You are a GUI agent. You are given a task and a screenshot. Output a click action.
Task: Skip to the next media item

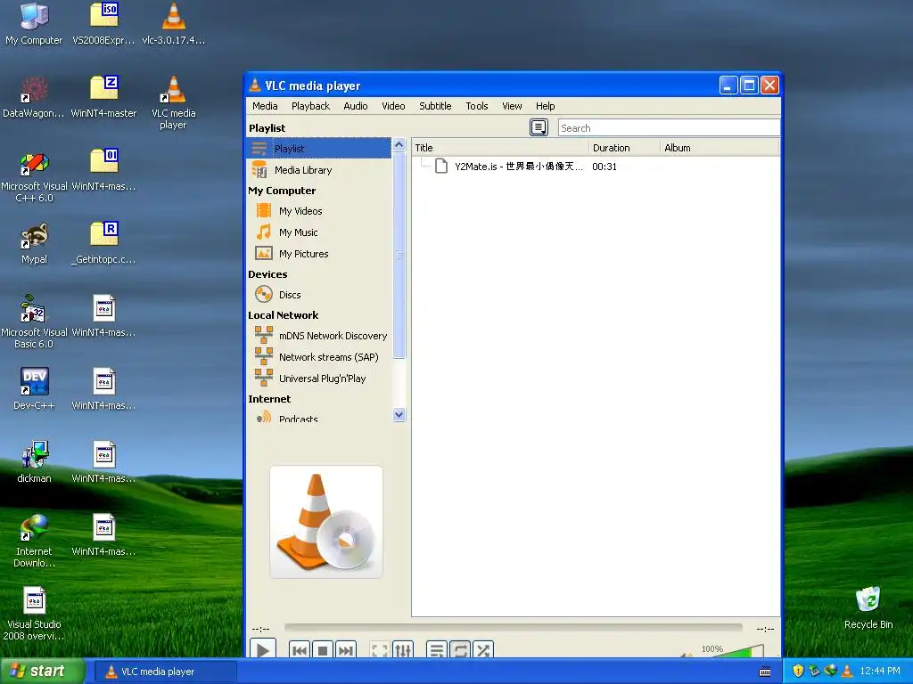345,650
